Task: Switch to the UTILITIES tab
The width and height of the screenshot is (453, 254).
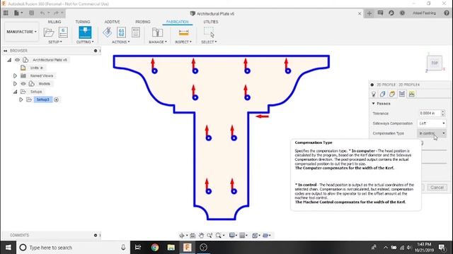Action: pos(211,22)
